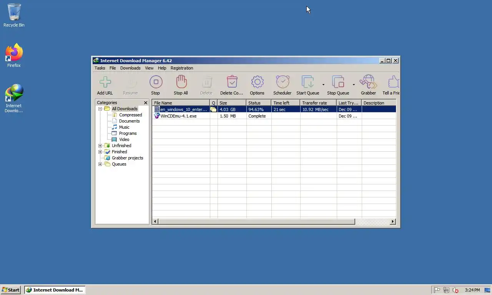Select the Grabber projects item
Screen dimensions: 492x295
(x=127, y=158)
